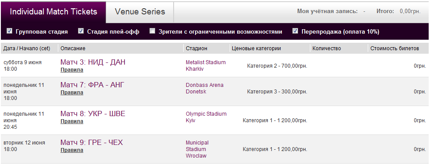Open Правила link under Матч 3
The height and width of the screenshot is (165, 430).
(x=72, y=70)
